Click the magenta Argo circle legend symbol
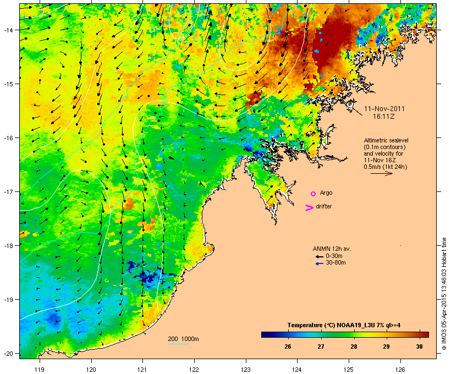This screenshot has width=451, height=374. pos(313,194)
